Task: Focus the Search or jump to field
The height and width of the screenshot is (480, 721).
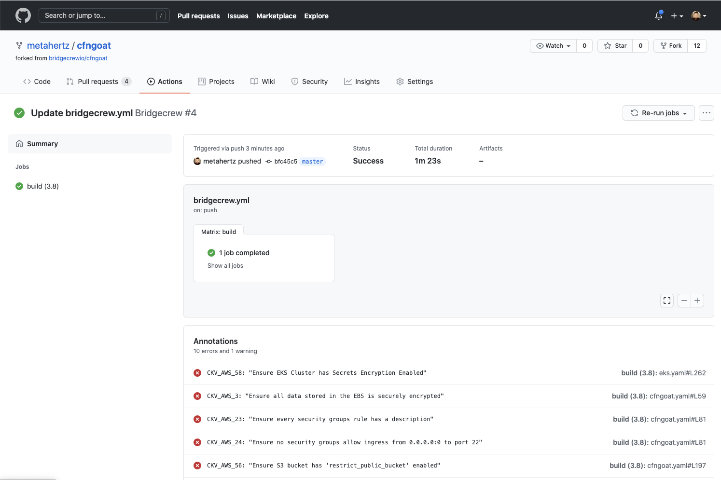Action: [x=104, y=15]
